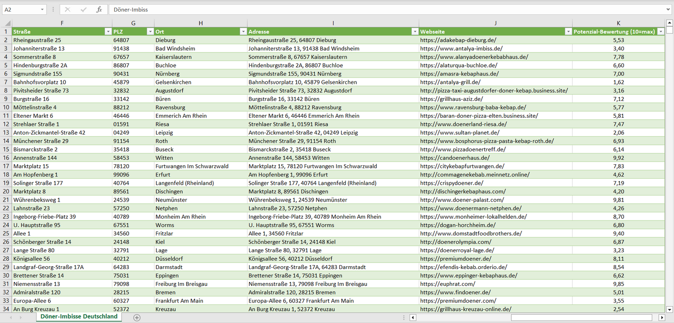674x323 pixels.
Task: Click the formula bar Enter checkmark icon
Action: pos(83,9)
